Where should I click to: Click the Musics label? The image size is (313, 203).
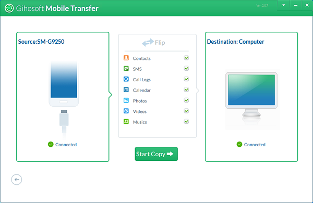[140, 122]
